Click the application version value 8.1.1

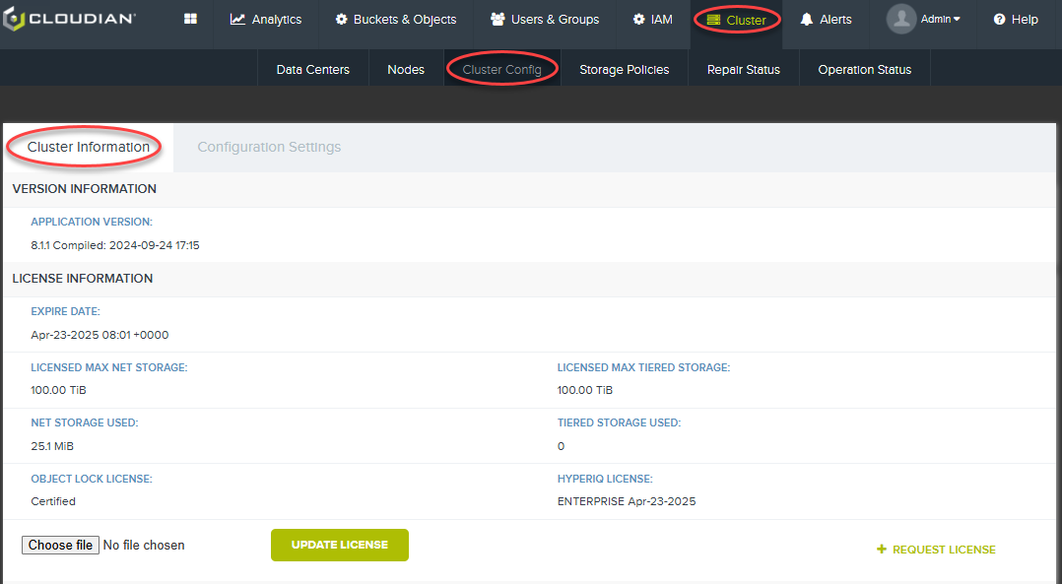click(x=115, y=245)
